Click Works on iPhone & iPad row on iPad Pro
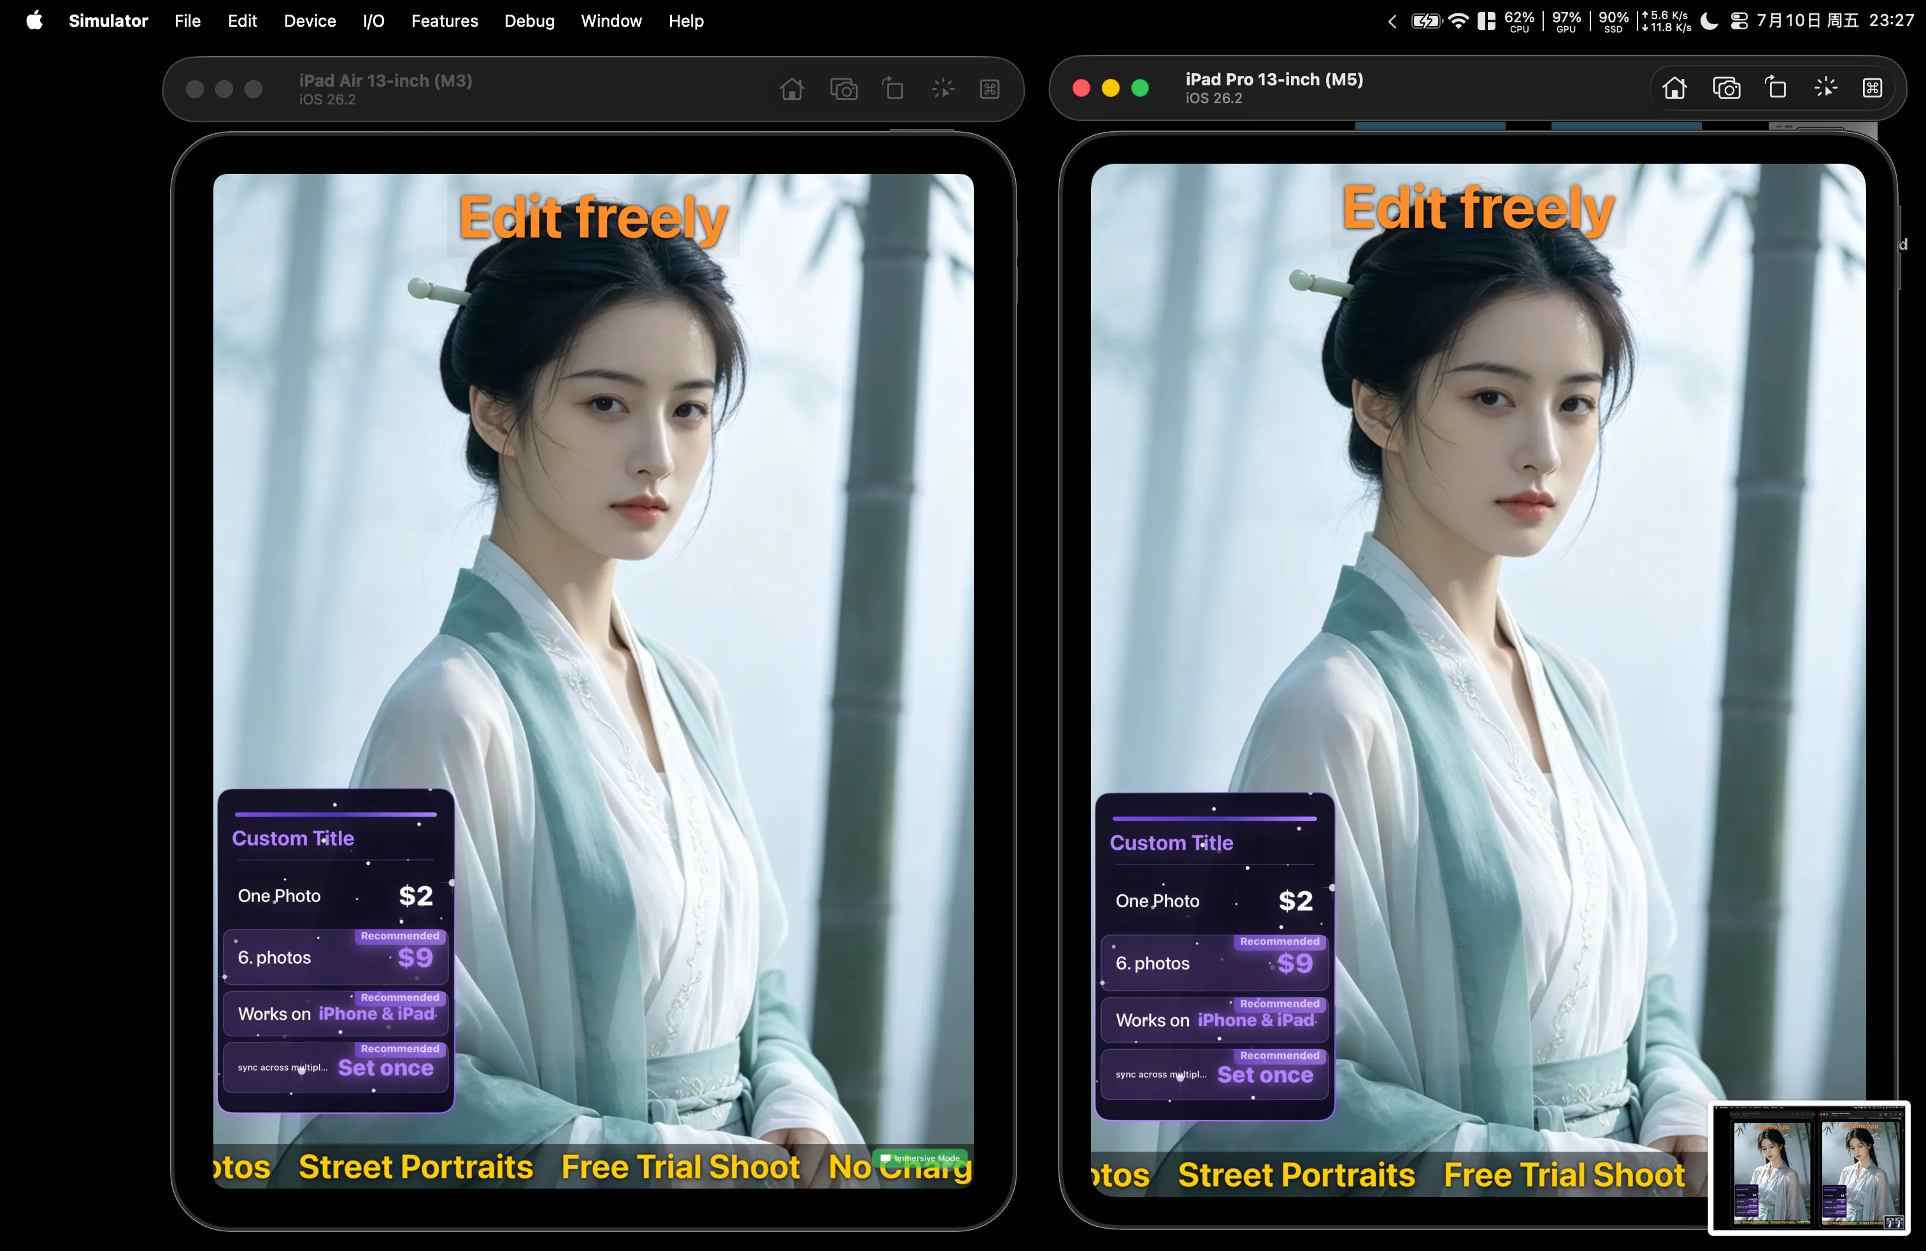 click(1214, 1020)
